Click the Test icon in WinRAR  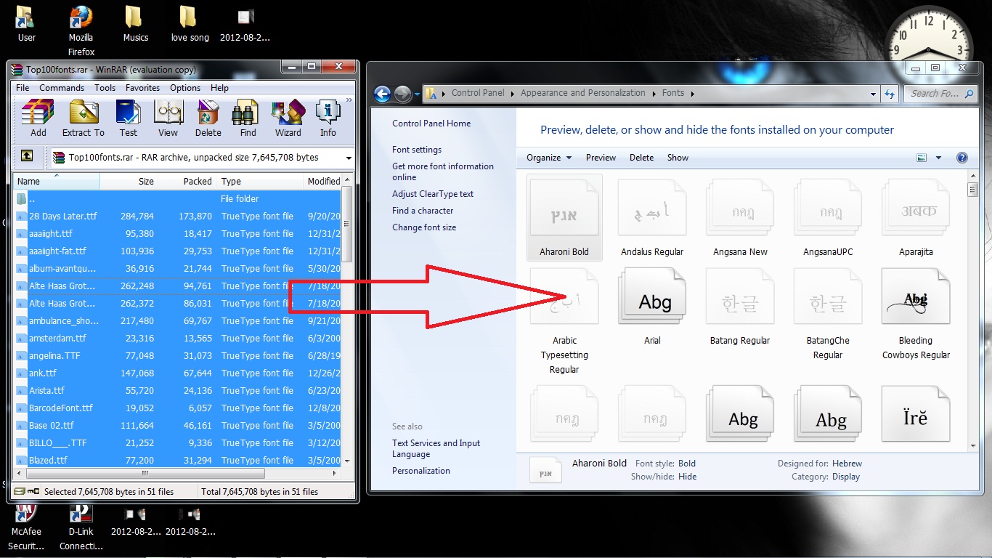click(x=129, y=119)
